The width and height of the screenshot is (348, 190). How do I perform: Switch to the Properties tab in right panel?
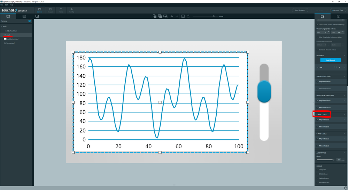pyautogui.click(x=323, y=16)
